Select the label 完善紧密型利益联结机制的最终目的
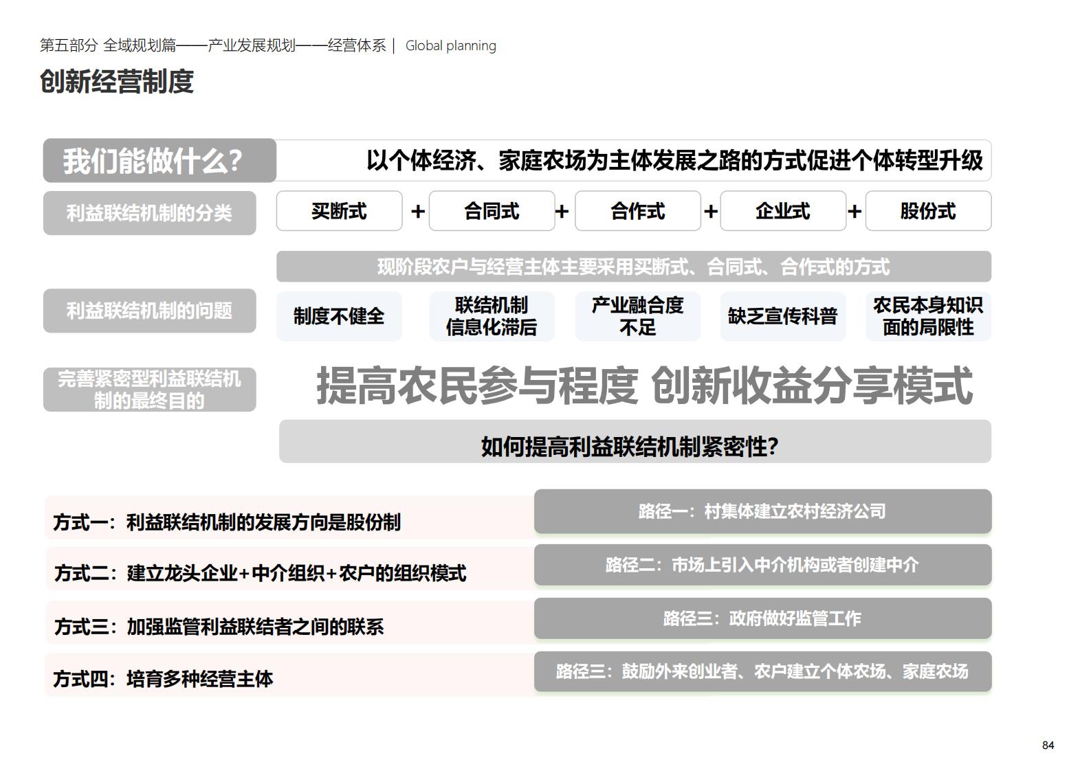The width and height of the screenshot is (1091, 771). coord(149,390)
